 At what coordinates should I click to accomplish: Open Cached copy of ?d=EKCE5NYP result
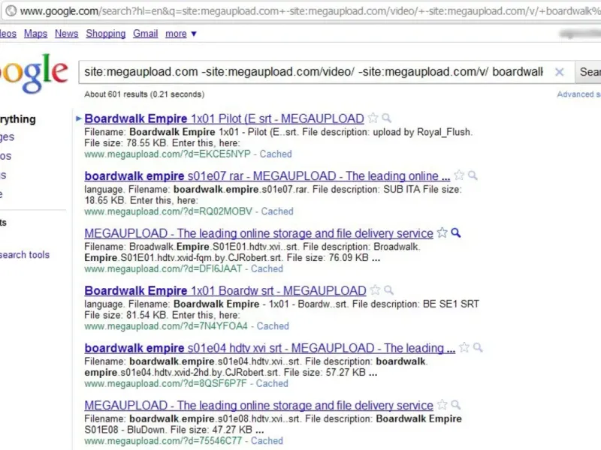click(276, 154)
